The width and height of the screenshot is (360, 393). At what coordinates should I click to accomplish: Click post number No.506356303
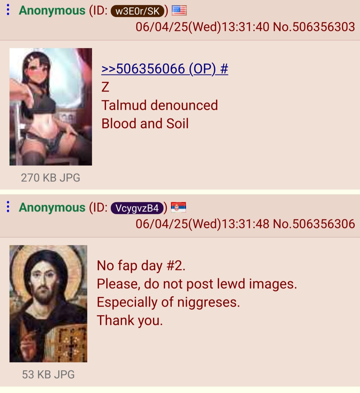click(x=314, y=27)
